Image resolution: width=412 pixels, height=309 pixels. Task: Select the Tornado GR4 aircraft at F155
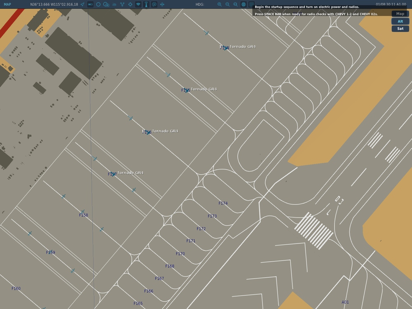[x=186, y=90]
